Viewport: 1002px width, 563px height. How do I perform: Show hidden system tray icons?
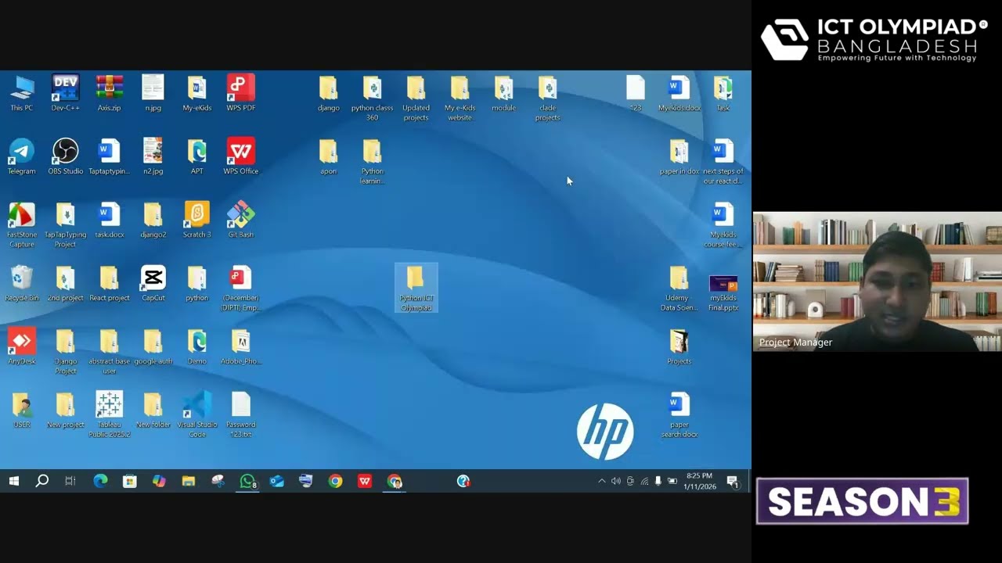(601, 481)
